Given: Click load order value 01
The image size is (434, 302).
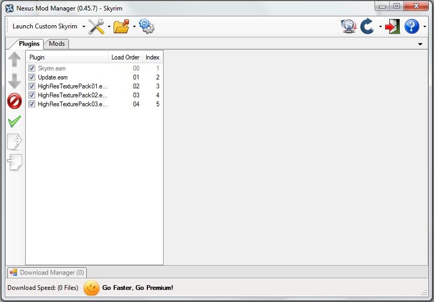Looking at the screenshot, I should (x=136, y=77).
